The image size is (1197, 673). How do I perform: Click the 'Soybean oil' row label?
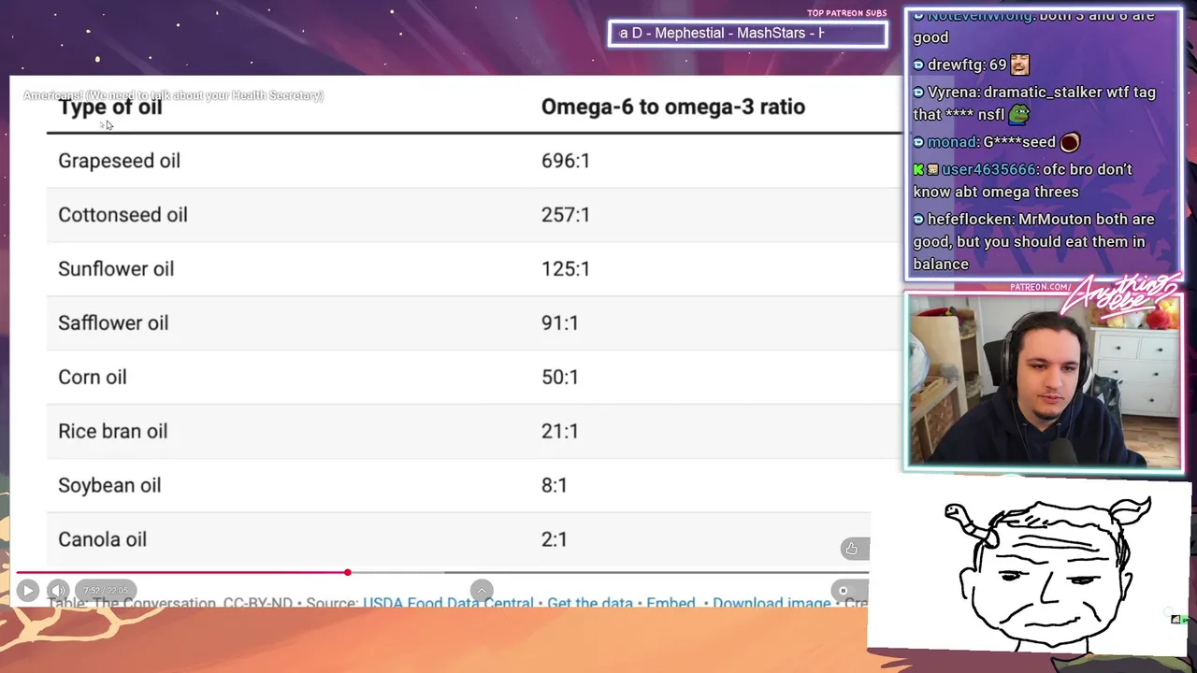click(109, 486)
